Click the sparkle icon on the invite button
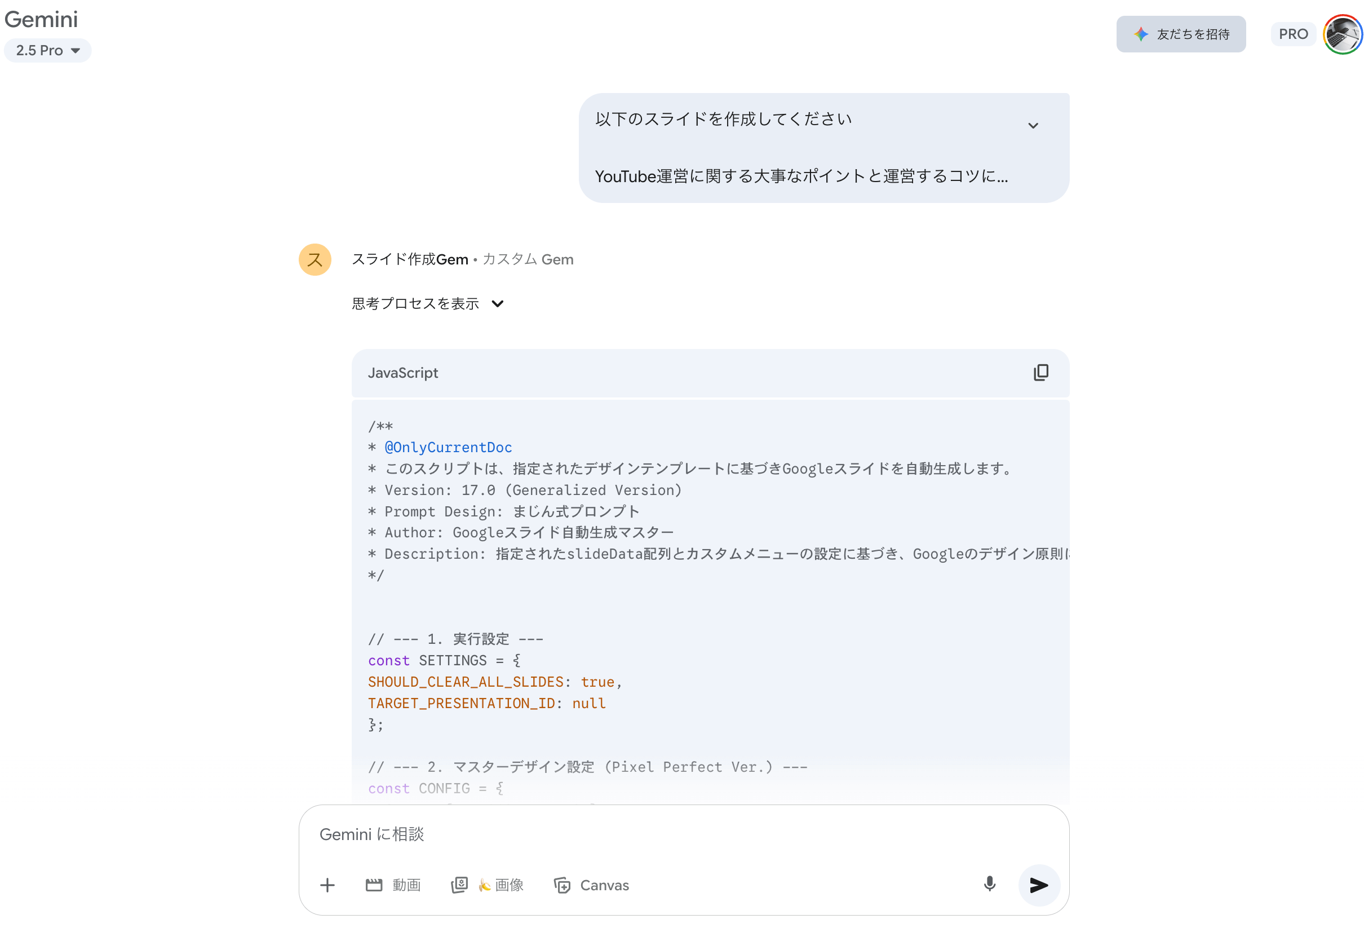Image resolution: width=1364 pixels, height=928 pixels. pyautogui.click(x=1140, y=34)
